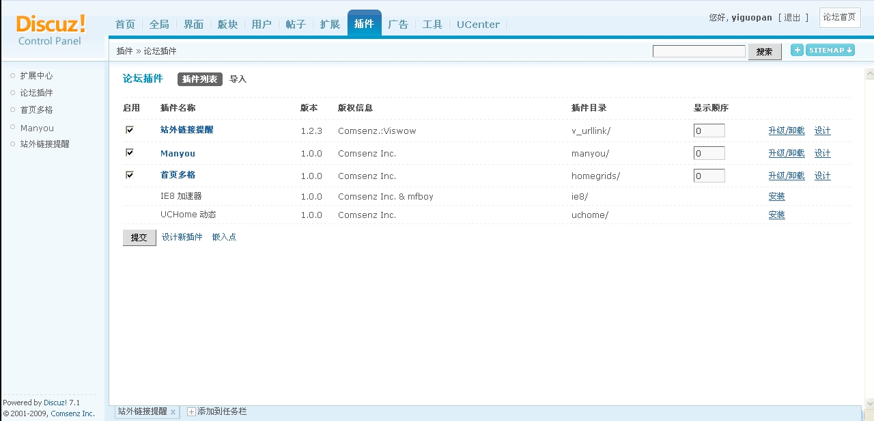
Task: Click the Comsenz Inc. & mfboy copyright text
Action: (x=386, y=196)
